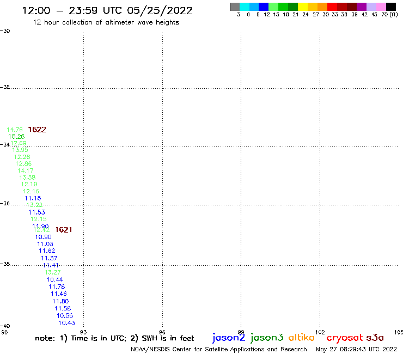The image size is (403, 354).
Task: Click the yellow swatch in the color scale
Action: click(x=303, y=7)
